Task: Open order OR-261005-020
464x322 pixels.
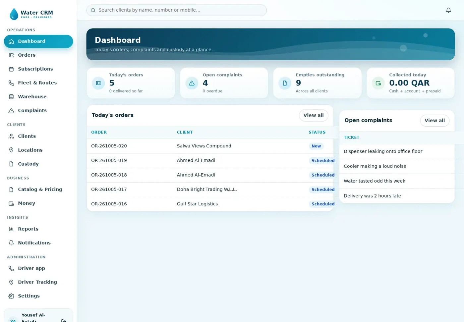Action: click(109, 146)
